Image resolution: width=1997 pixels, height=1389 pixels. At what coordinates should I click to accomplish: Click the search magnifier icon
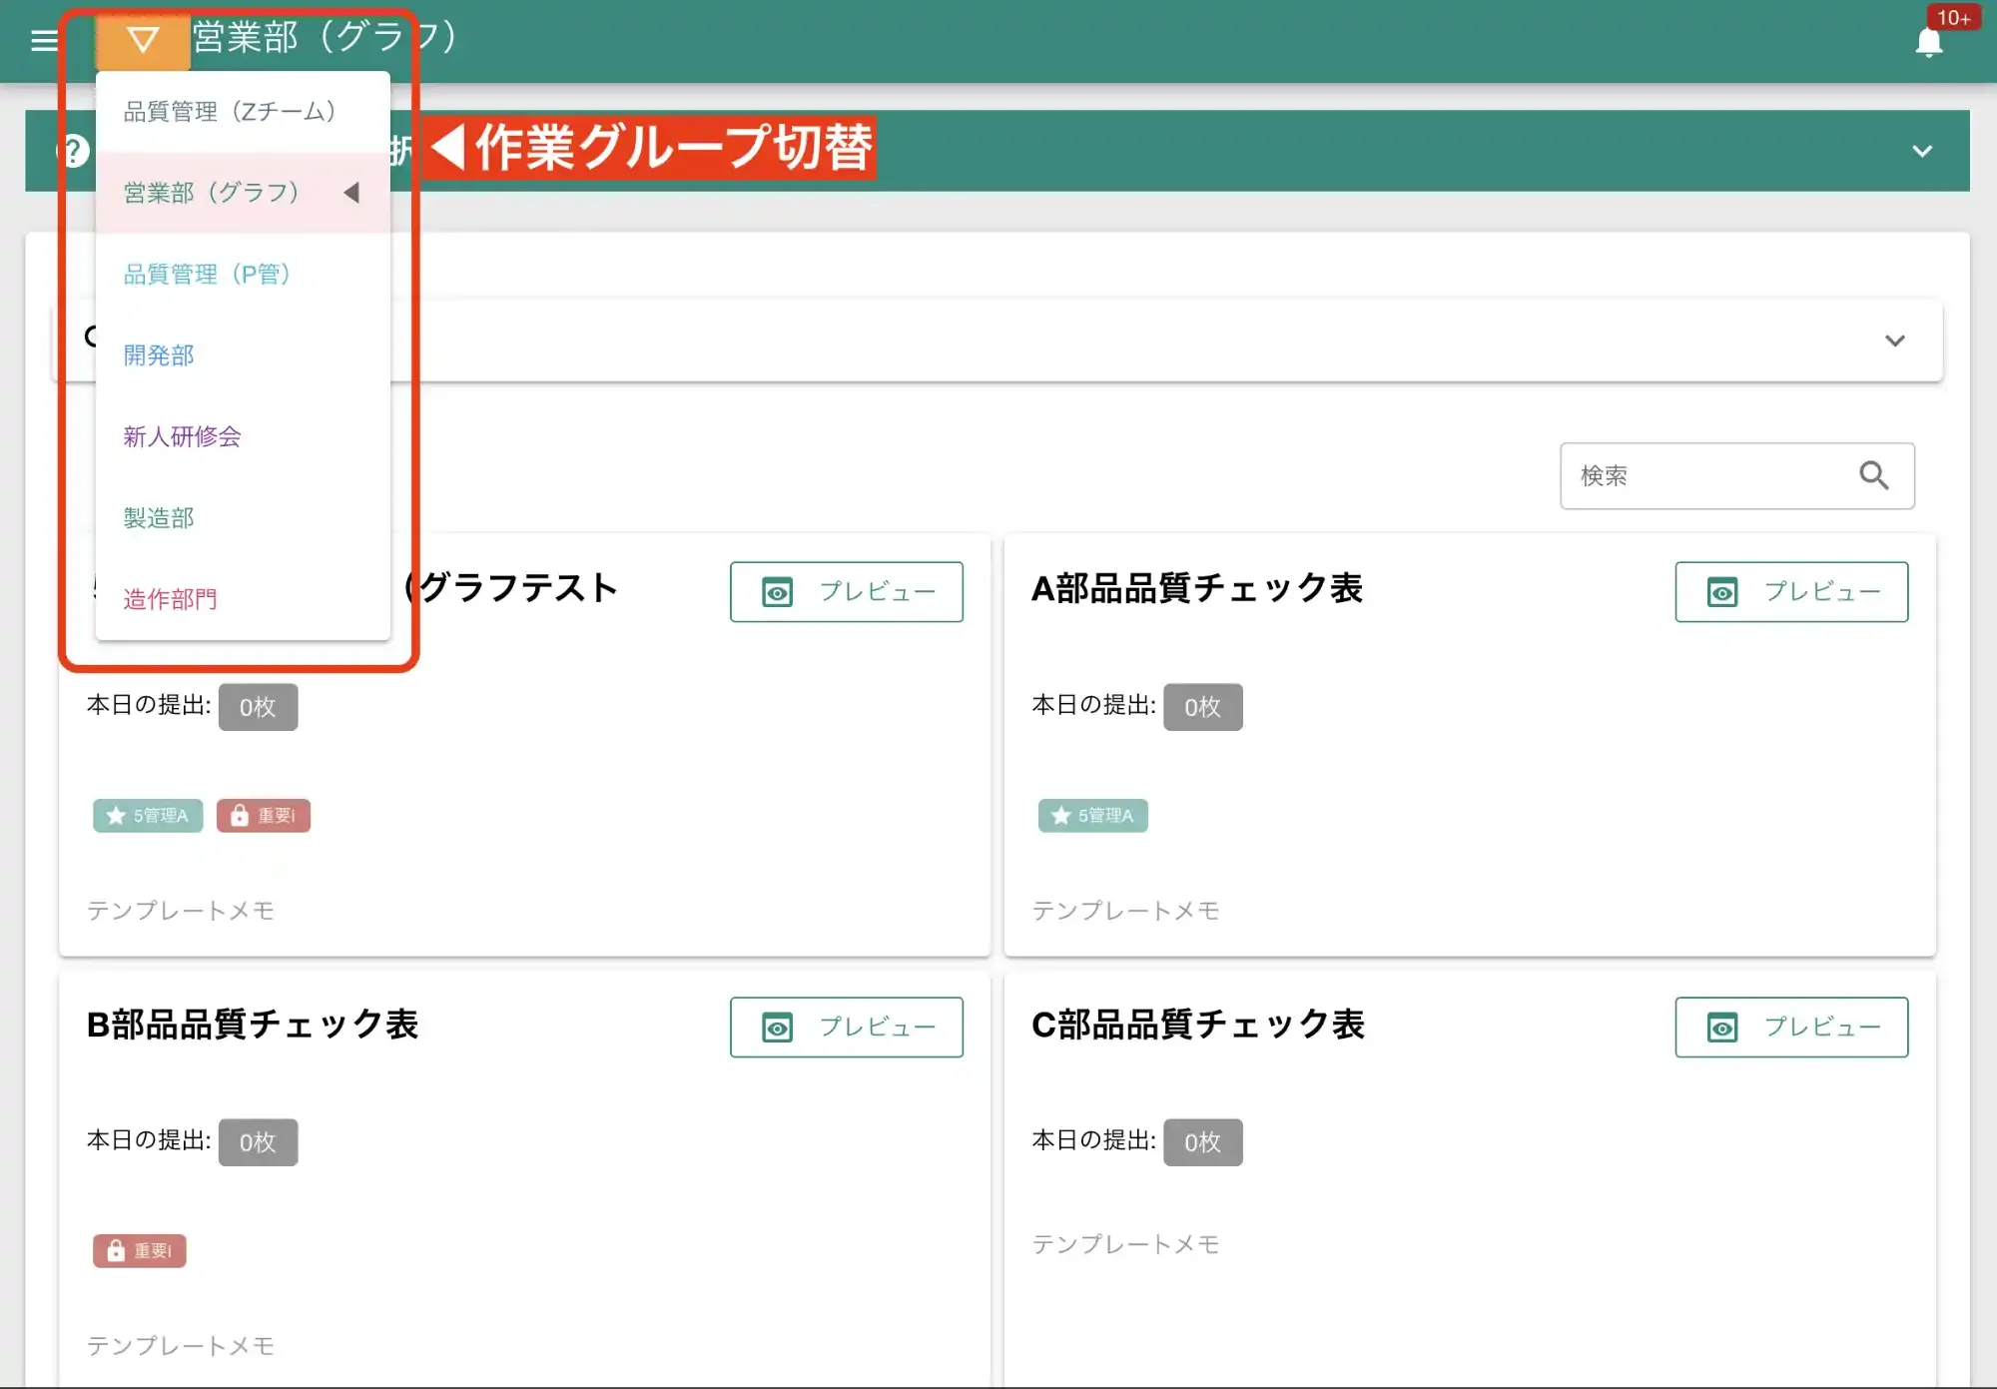click(x=1873, y=476)
